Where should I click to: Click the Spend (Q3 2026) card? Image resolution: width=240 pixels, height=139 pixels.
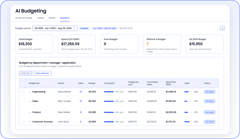77,44
